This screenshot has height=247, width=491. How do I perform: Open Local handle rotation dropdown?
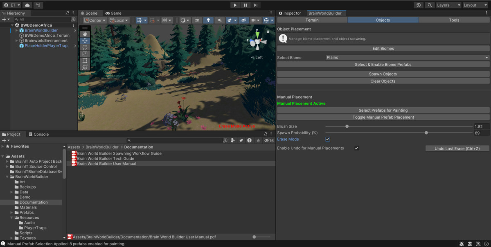[119, 20]
